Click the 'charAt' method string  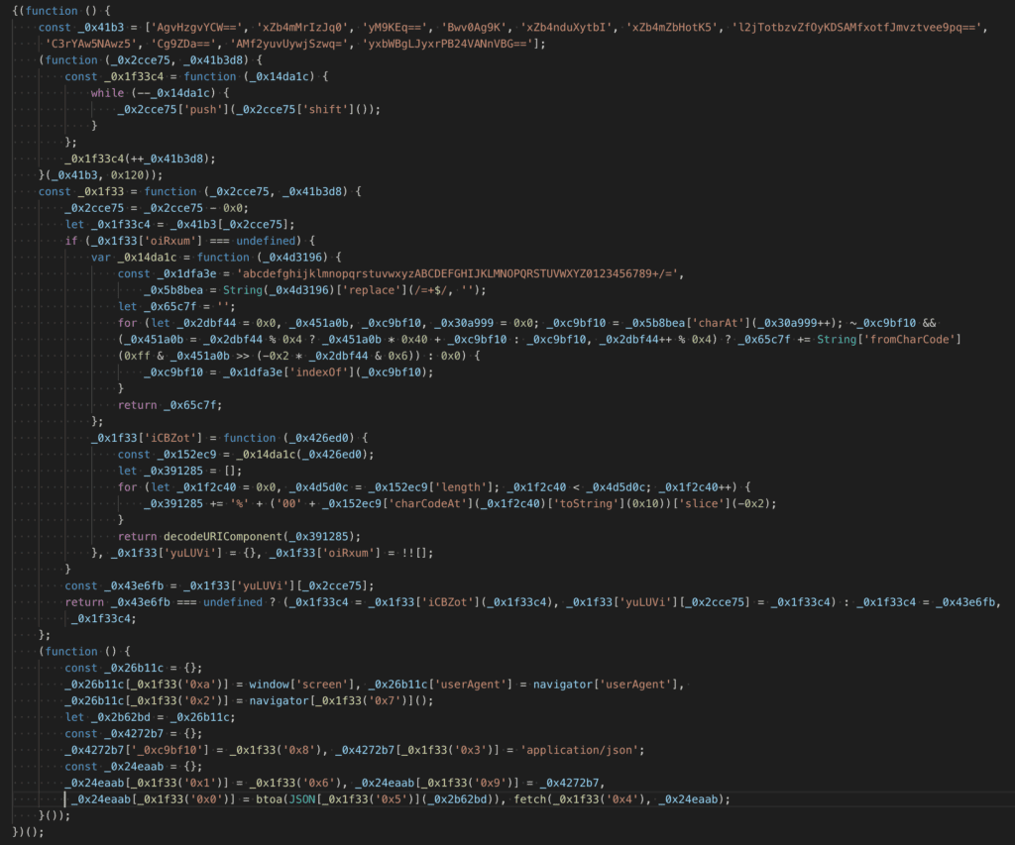coord(719,323)
